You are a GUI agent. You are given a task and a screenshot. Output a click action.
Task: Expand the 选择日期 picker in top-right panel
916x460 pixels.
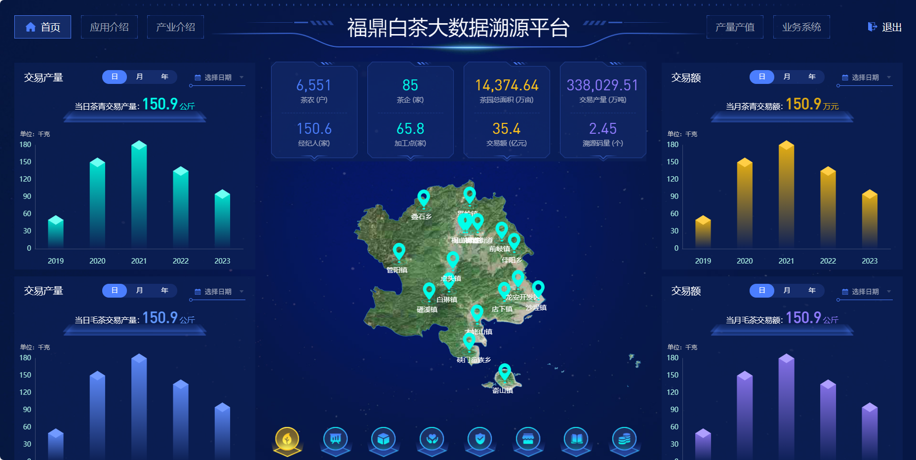coord(864,77)
